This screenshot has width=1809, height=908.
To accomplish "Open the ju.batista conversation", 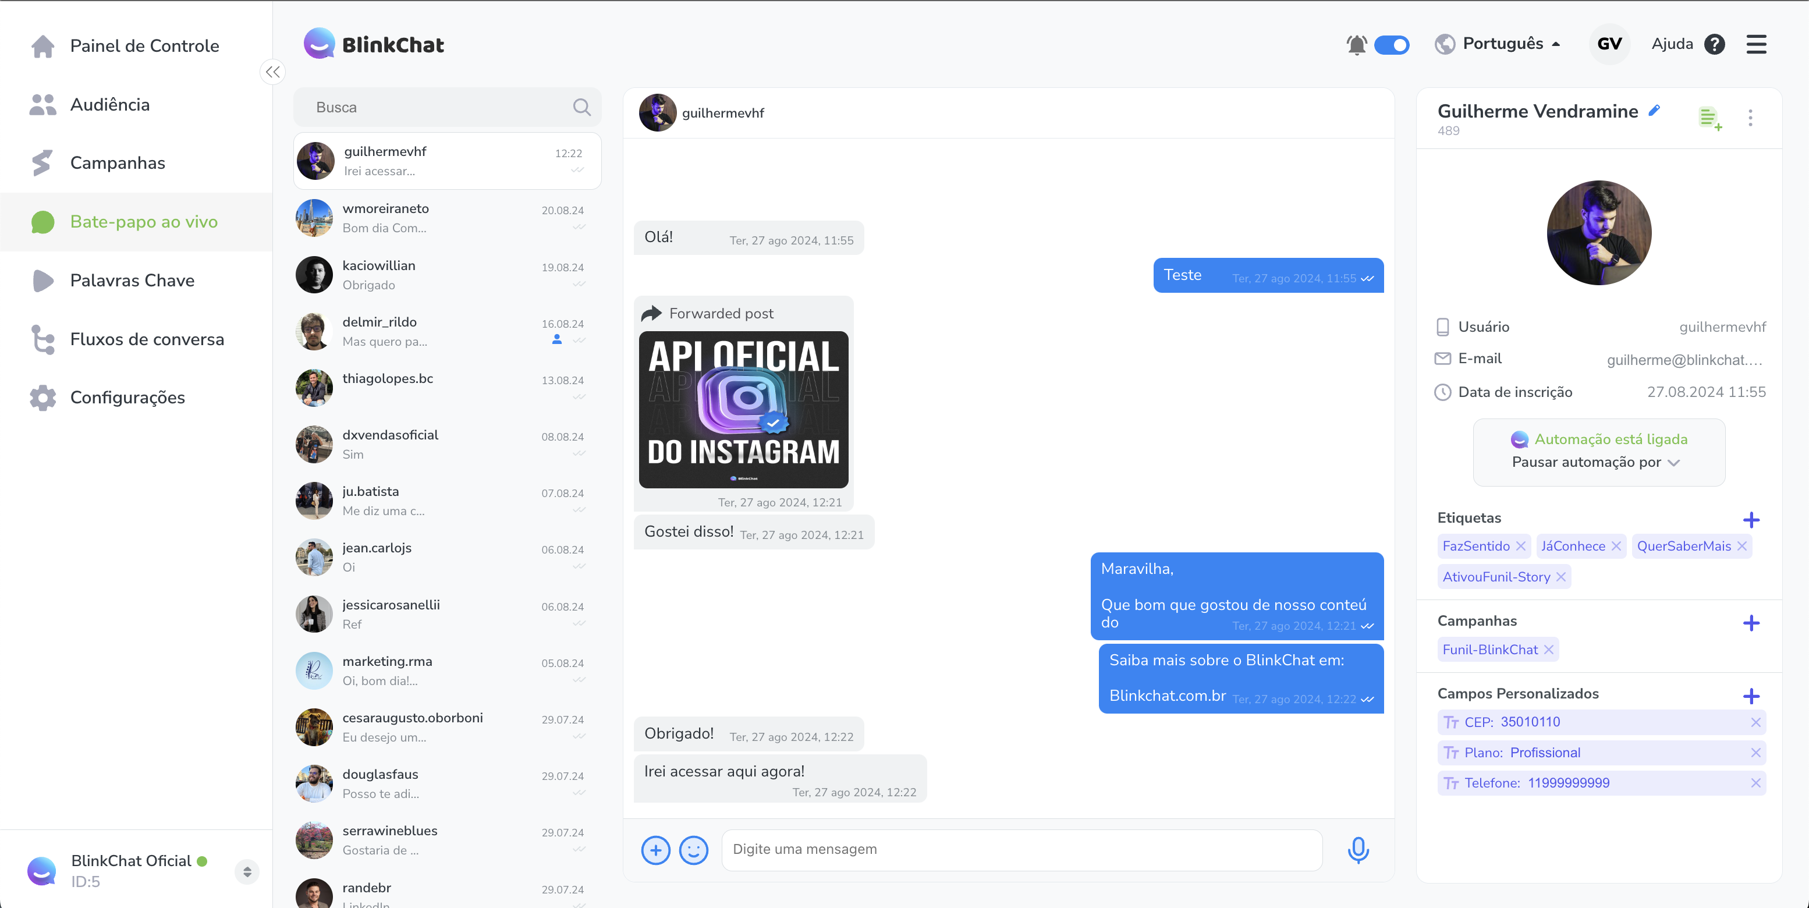I will 446,501.
